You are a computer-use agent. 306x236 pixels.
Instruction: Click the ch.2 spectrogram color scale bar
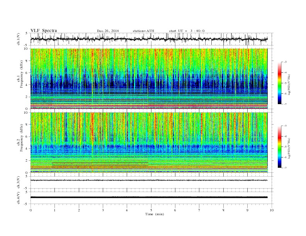(x=279, y=147)
